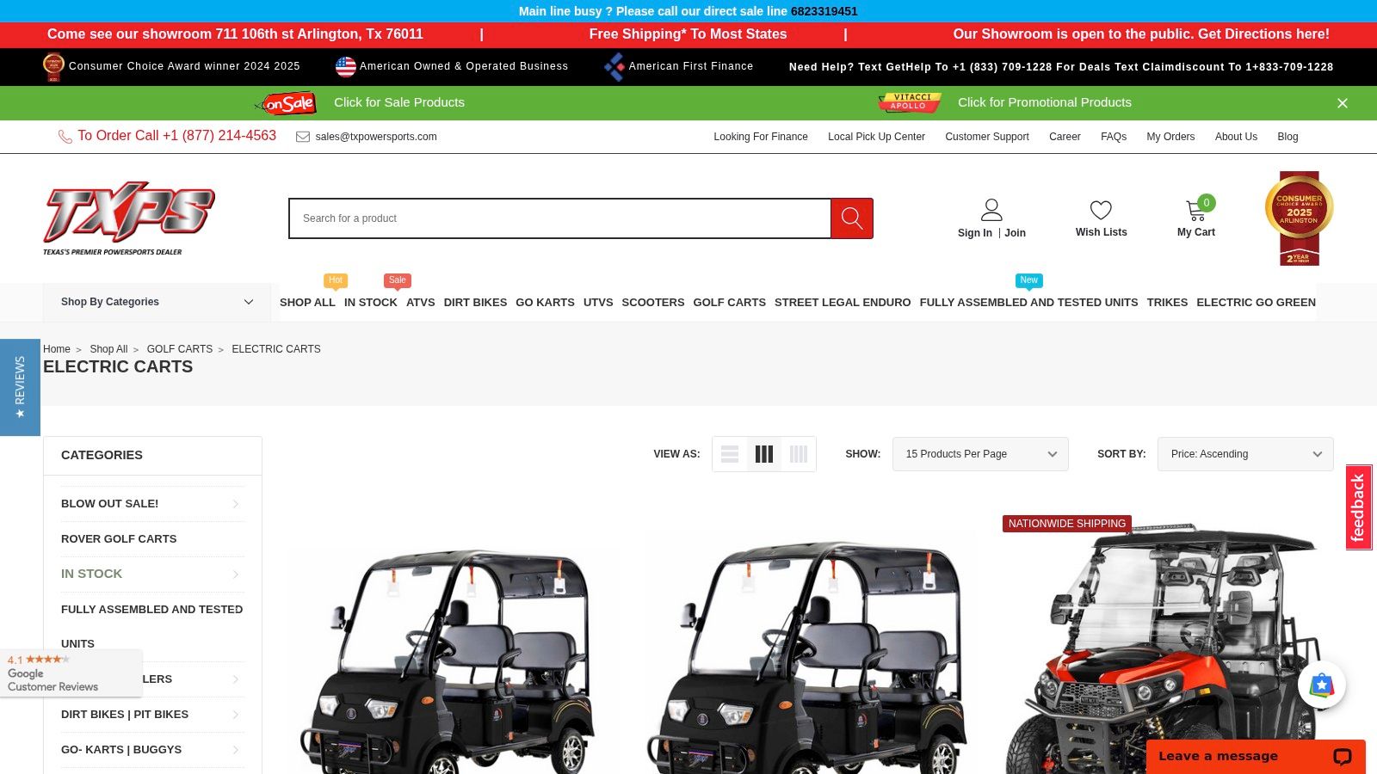Open the Customer Support link
Image resolution: width=1377 pixels, height=774 pixels.
pyautogui.click(x=987, y=137)
